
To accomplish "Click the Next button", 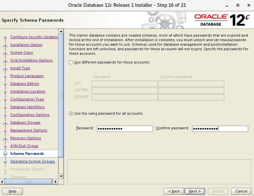I will coord(195,191).
